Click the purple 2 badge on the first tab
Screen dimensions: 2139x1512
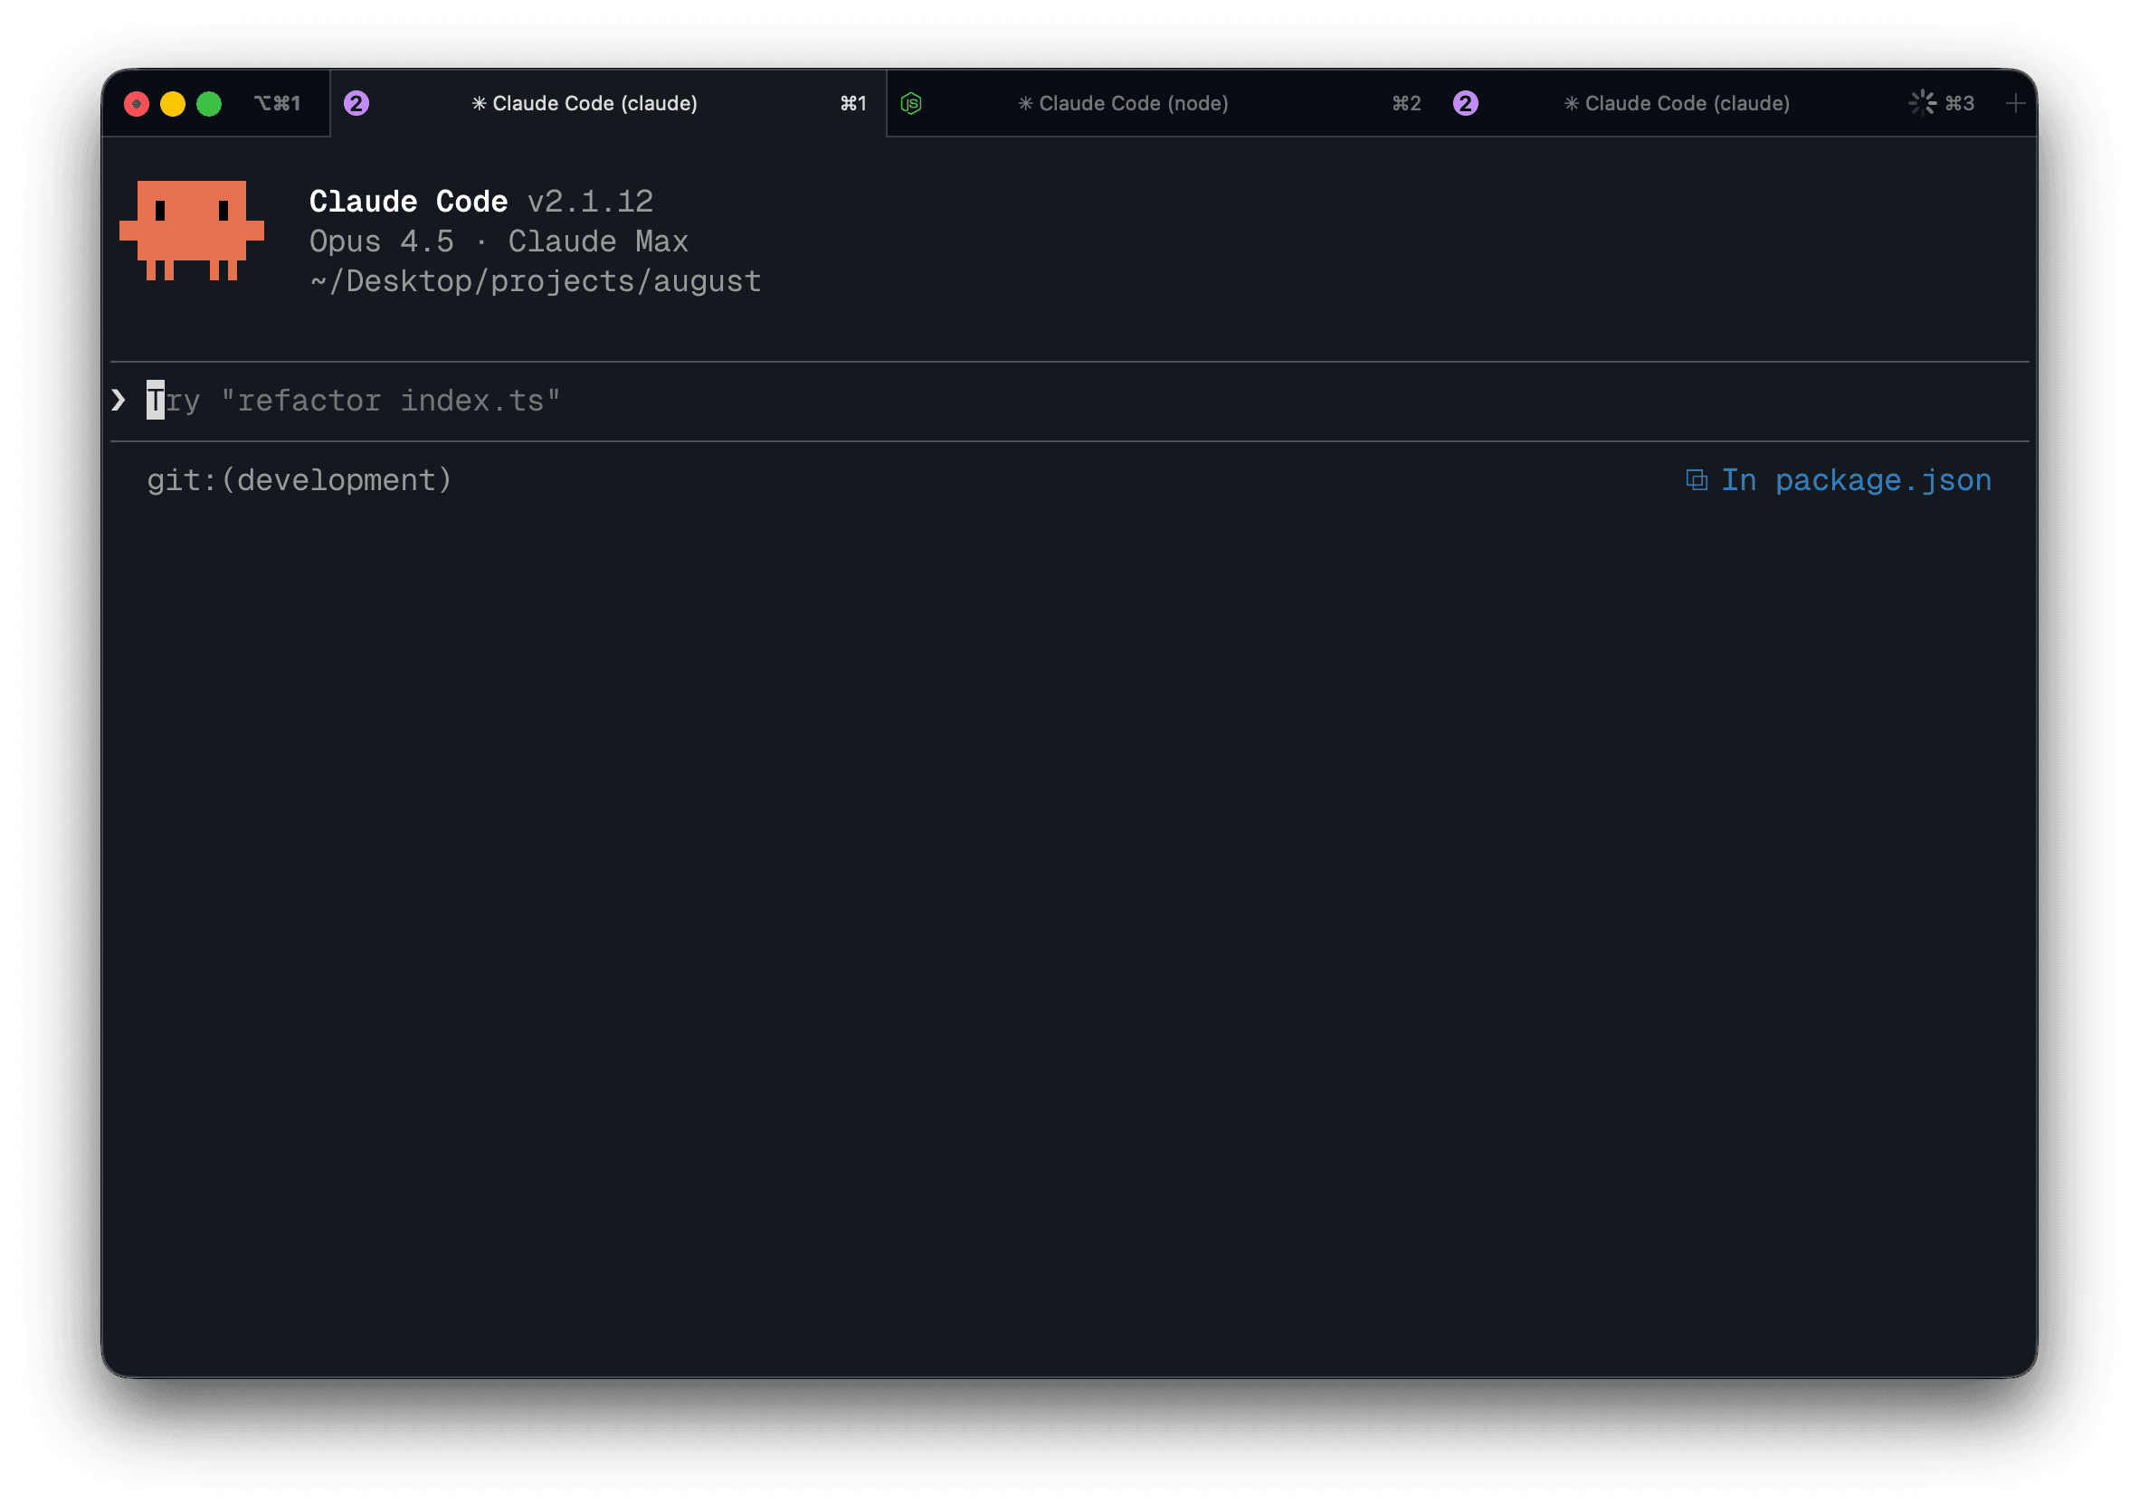[356, 103]
